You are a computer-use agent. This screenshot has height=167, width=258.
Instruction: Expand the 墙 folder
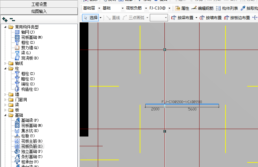tap(5, 94)
